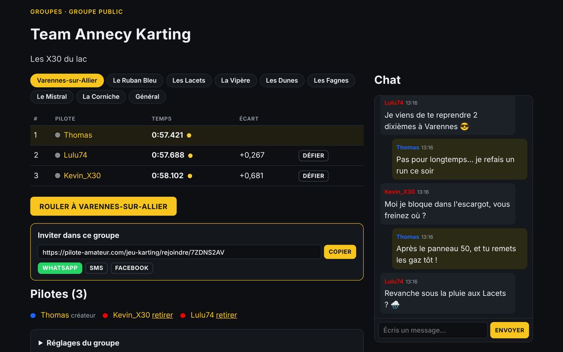The height and width of the screenshot is (352, 563).
Task: Click the yellow dot beside time 0:57.421
Action: (189, 136)
